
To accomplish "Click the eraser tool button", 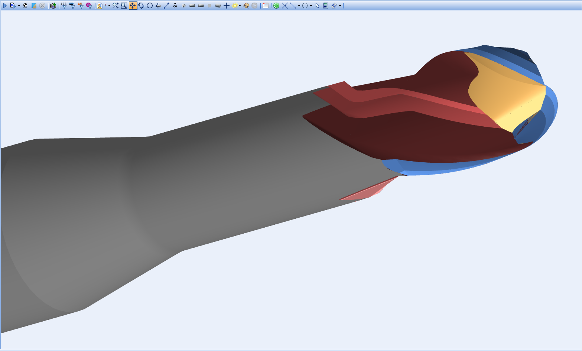I will pos(334,6).
